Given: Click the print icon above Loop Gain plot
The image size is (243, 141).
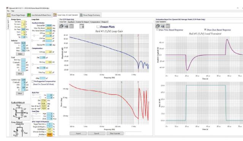Looking at the screenshot, I should tap(61, 26).
